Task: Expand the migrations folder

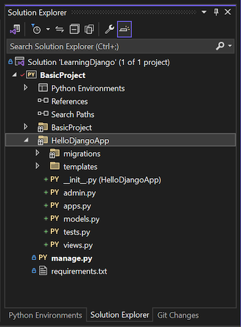Action: [x=37, y=153]
